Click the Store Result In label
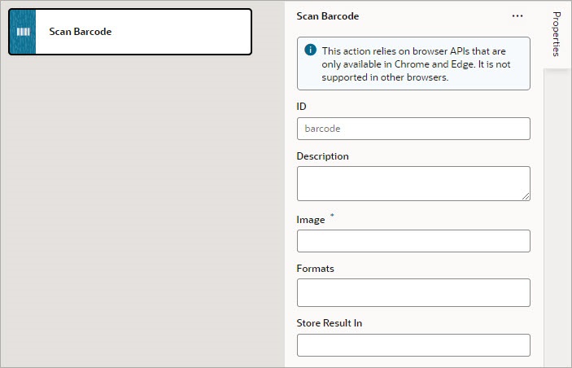Viewport: 572px width, 368px height. [x=329, y=323]
